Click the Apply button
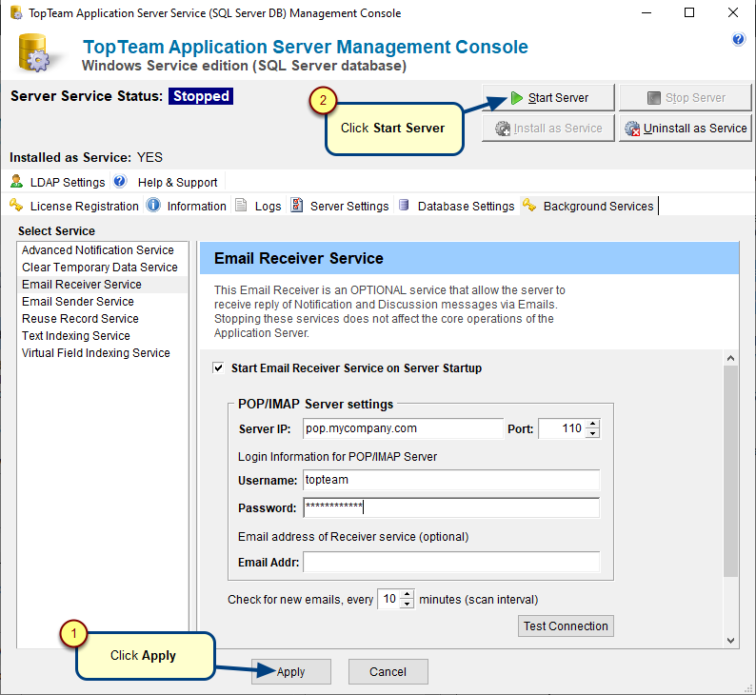This screenshot has height=695, width=756. (291, 672)
